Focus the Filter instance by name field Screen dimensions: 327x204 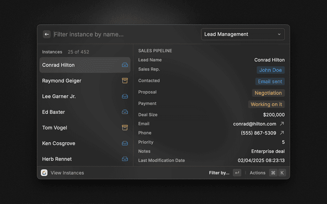pos(123,34)
